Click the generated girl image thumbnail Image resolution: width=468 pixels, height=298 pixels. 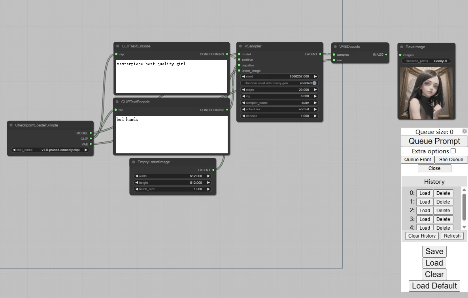coord(426,93)
